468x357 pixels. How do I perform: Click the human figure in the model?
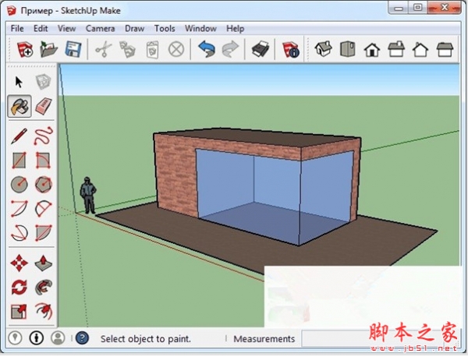(87, 196)
